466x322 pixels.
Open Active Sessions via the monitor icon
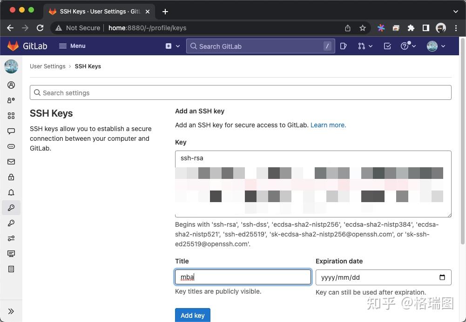coord(11,254)
